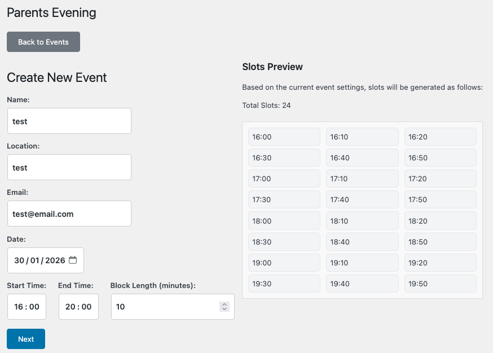
Task: Select the Name input containing 'test'
Action: [69, 121]
